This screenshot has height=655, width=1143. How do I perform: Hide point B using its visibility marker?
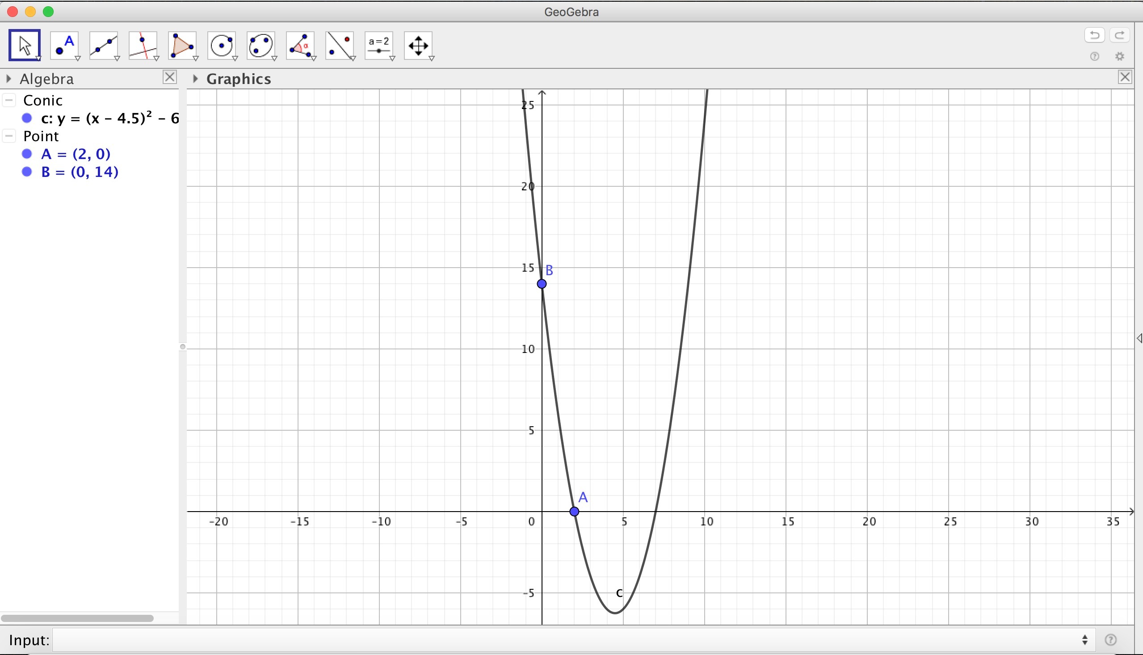point(27,172)
